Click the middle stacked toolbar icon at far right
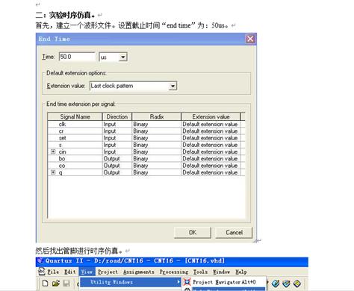Viewport: 354px width, 291px height. 286,283
